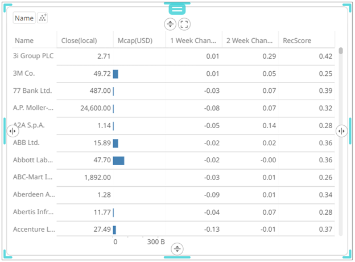
Task: Click the Accenture row close value 27.49
Action: tap(100, 230)
